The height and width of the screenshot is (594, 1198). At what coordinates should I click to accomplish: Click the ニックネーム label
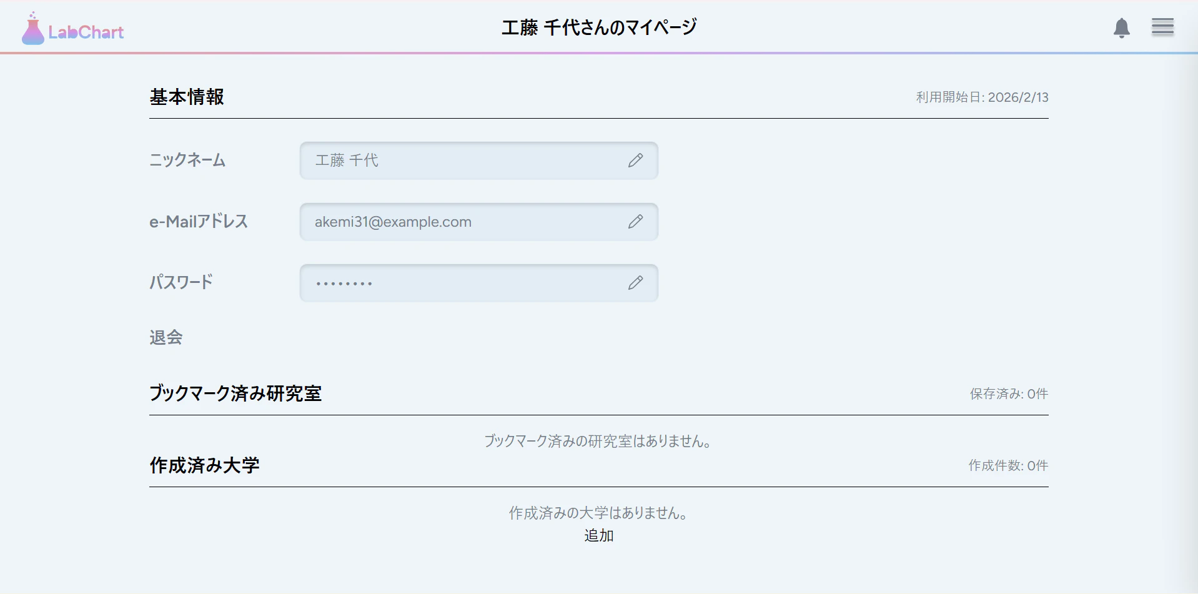(187, 161)
